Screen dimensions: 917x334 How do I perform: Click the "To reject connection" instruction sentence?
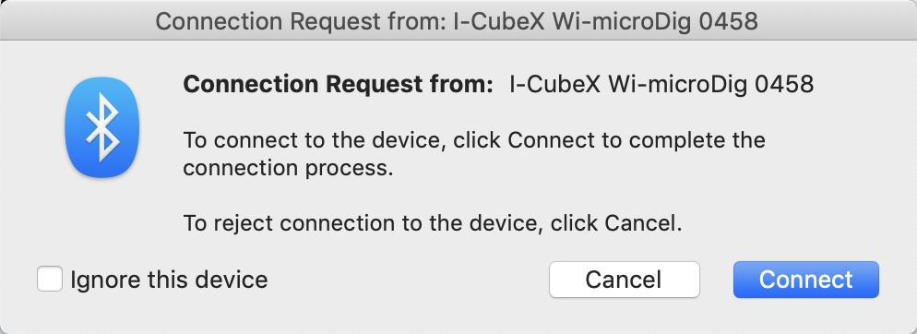433,223
